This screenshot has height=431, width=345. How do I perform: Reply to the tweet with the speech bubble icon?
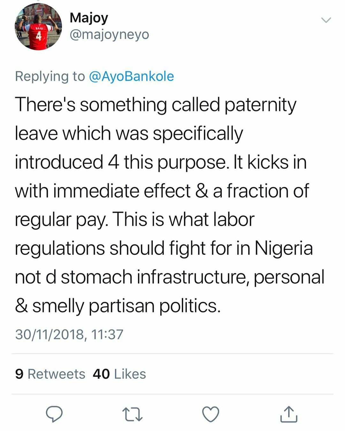[54, 414]
